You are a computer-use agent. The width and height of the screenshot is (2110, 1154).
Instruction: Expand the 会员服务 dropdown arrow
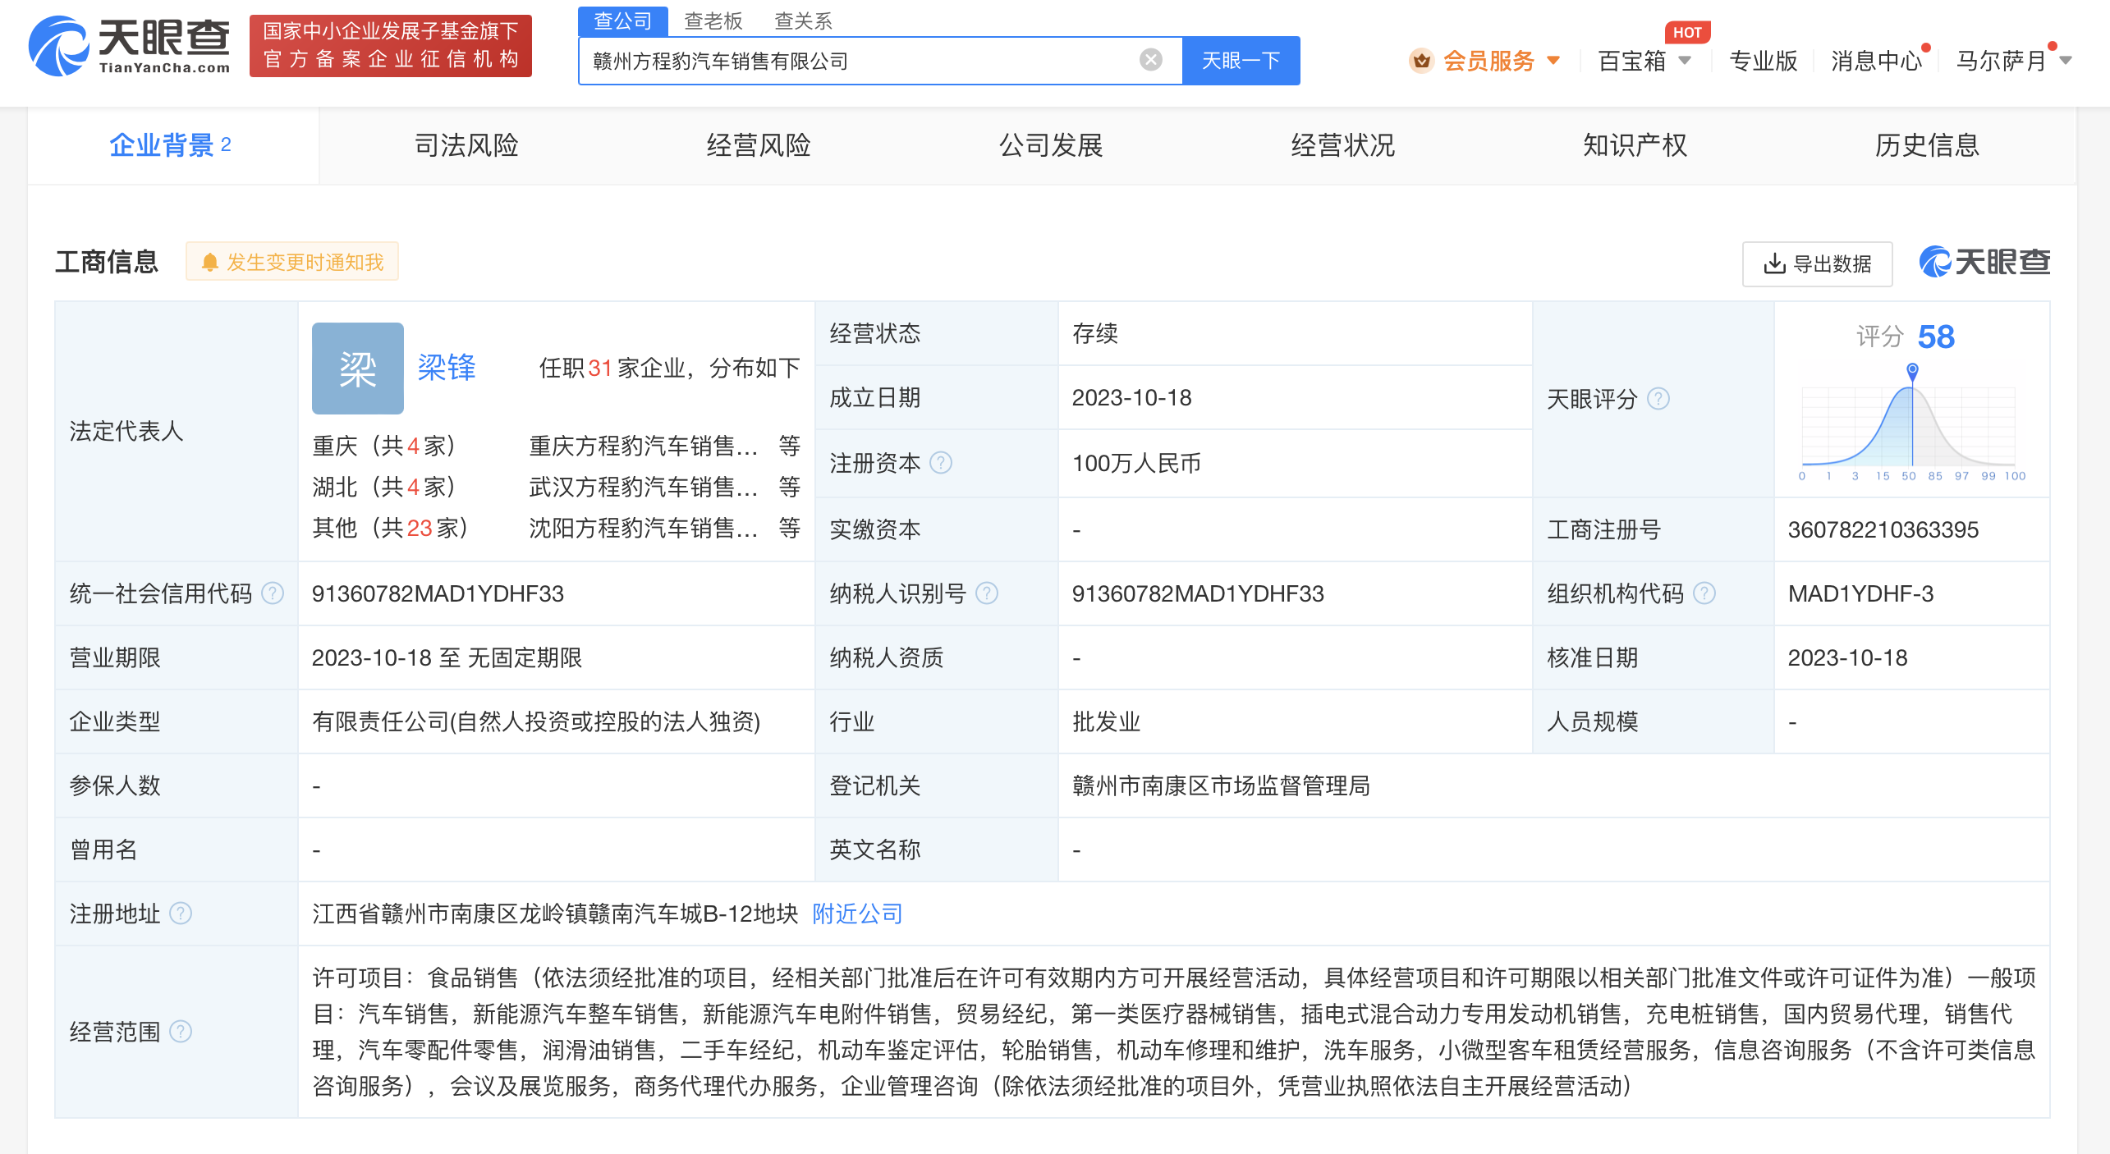point(1553,60)
